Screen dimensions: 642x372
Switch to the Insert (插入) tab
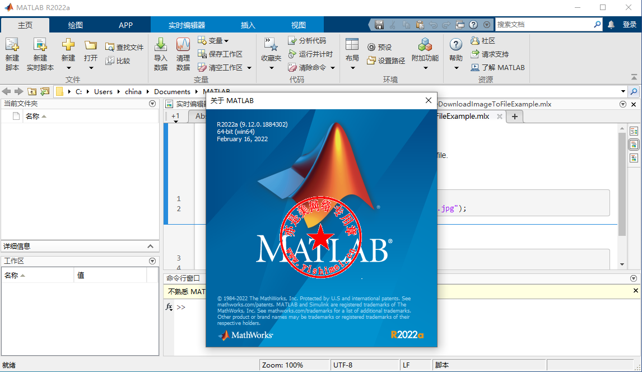point(248,25)
